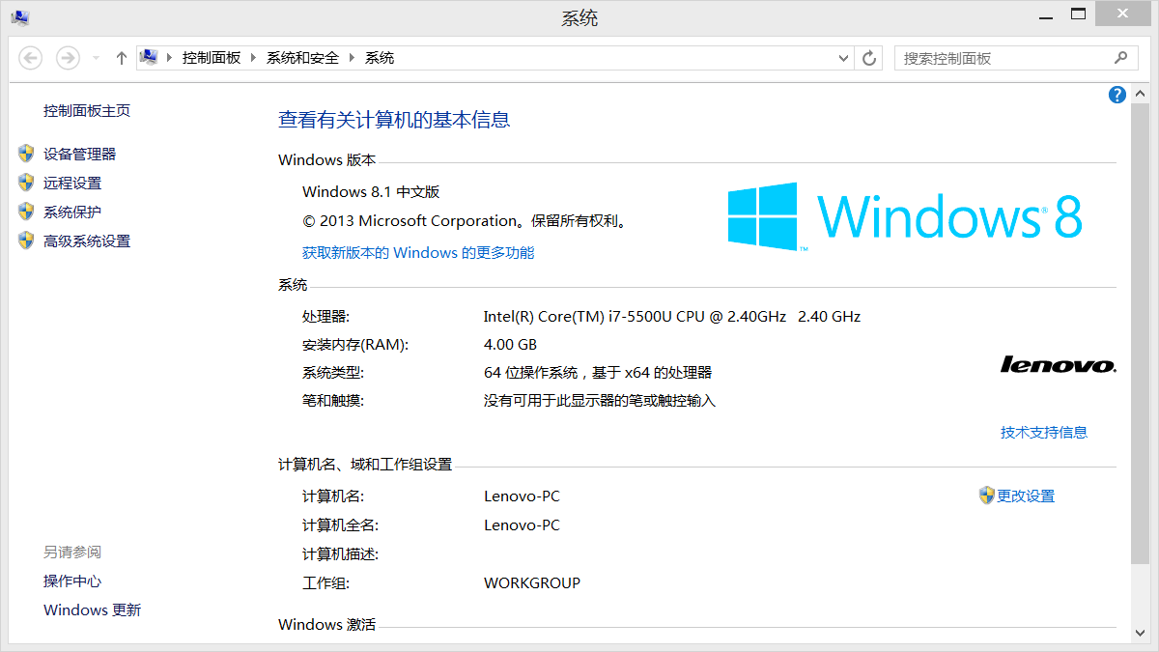
Task: Click shield icon beside 设备管理器
Action: pos(26,154)
